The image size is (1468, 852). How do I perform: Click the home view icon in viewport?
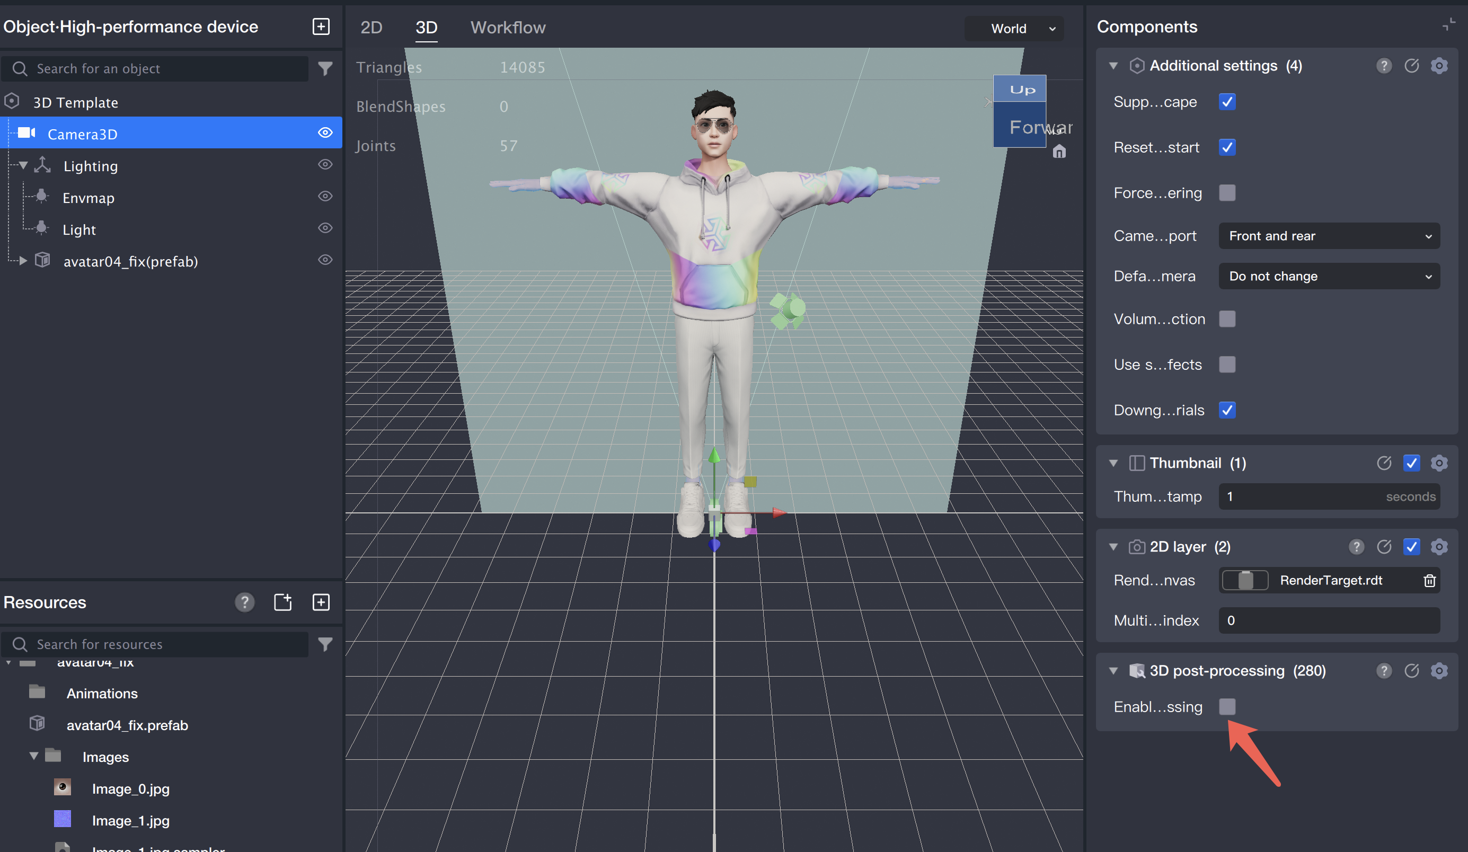1059,152
